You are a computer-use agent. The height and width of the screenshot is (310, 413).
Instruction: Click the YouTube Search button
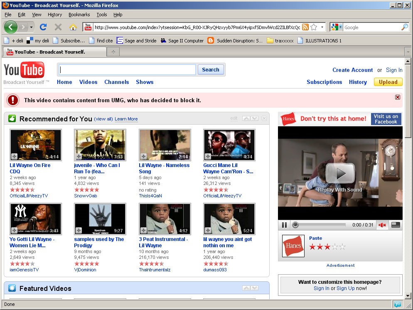tap(211, 69)
